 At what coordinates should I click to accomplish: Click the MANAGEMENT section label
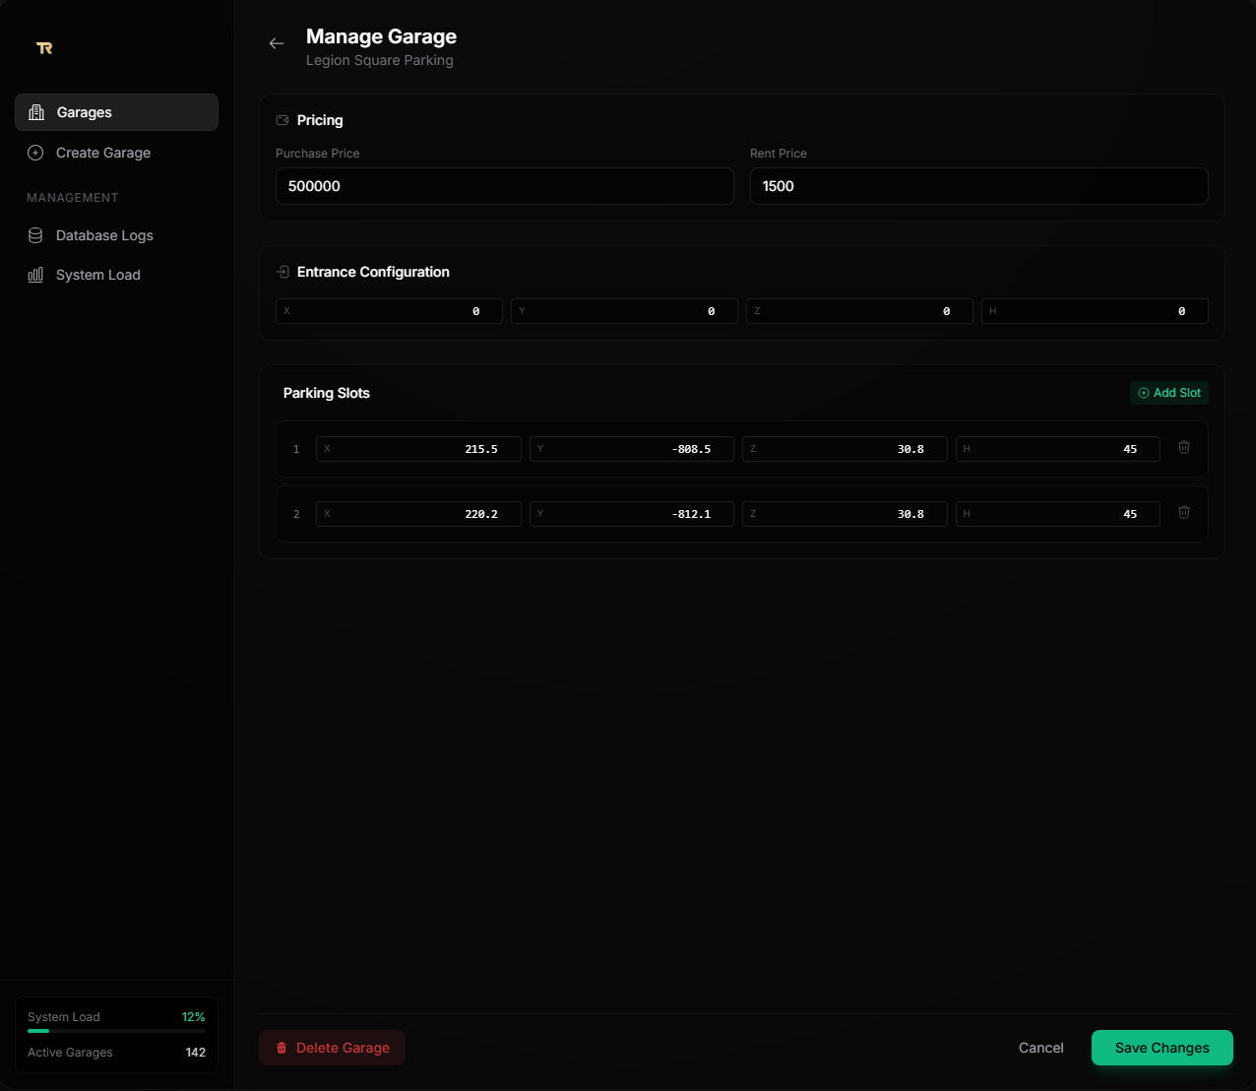[x=73, y=198]
